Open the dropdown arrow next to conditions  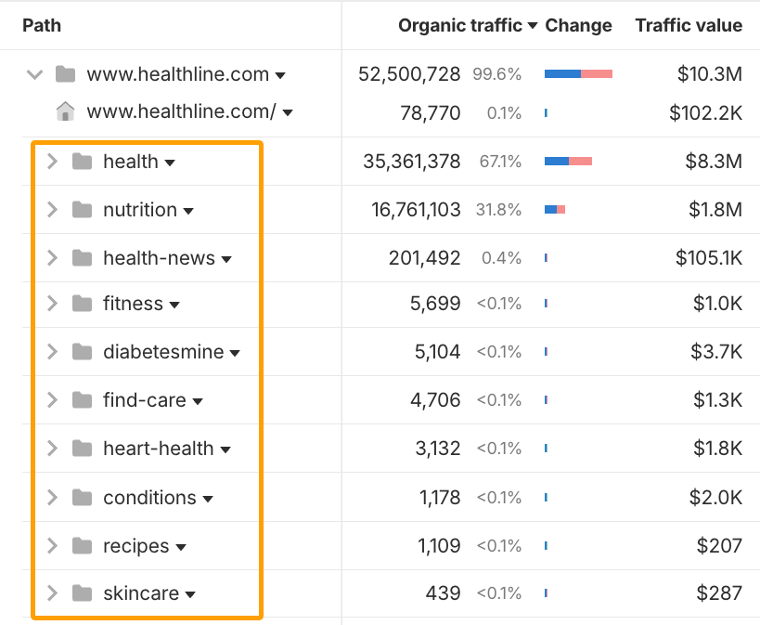(208, 497)
